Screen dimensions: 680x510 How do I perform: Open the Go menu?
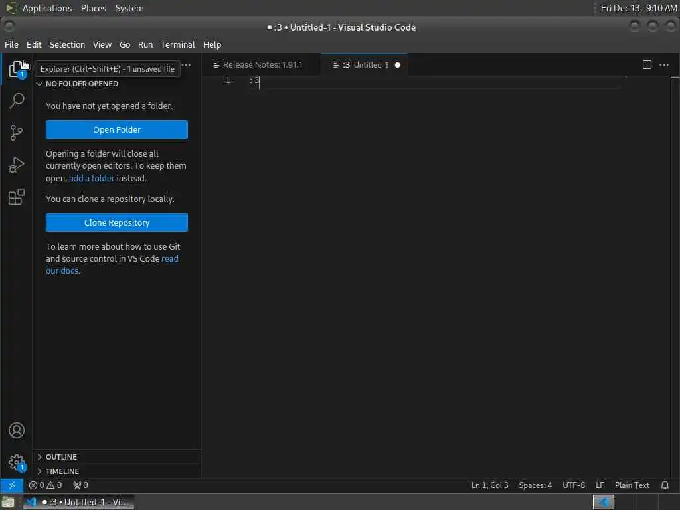(125, 44)
